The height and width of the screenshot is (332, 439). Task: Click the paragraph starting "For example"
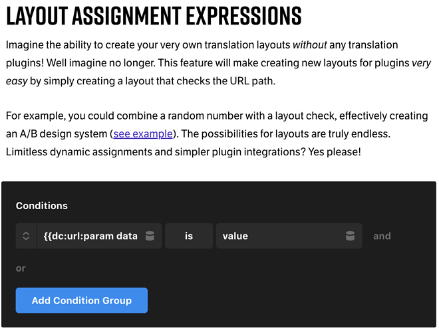click(213, 133)
